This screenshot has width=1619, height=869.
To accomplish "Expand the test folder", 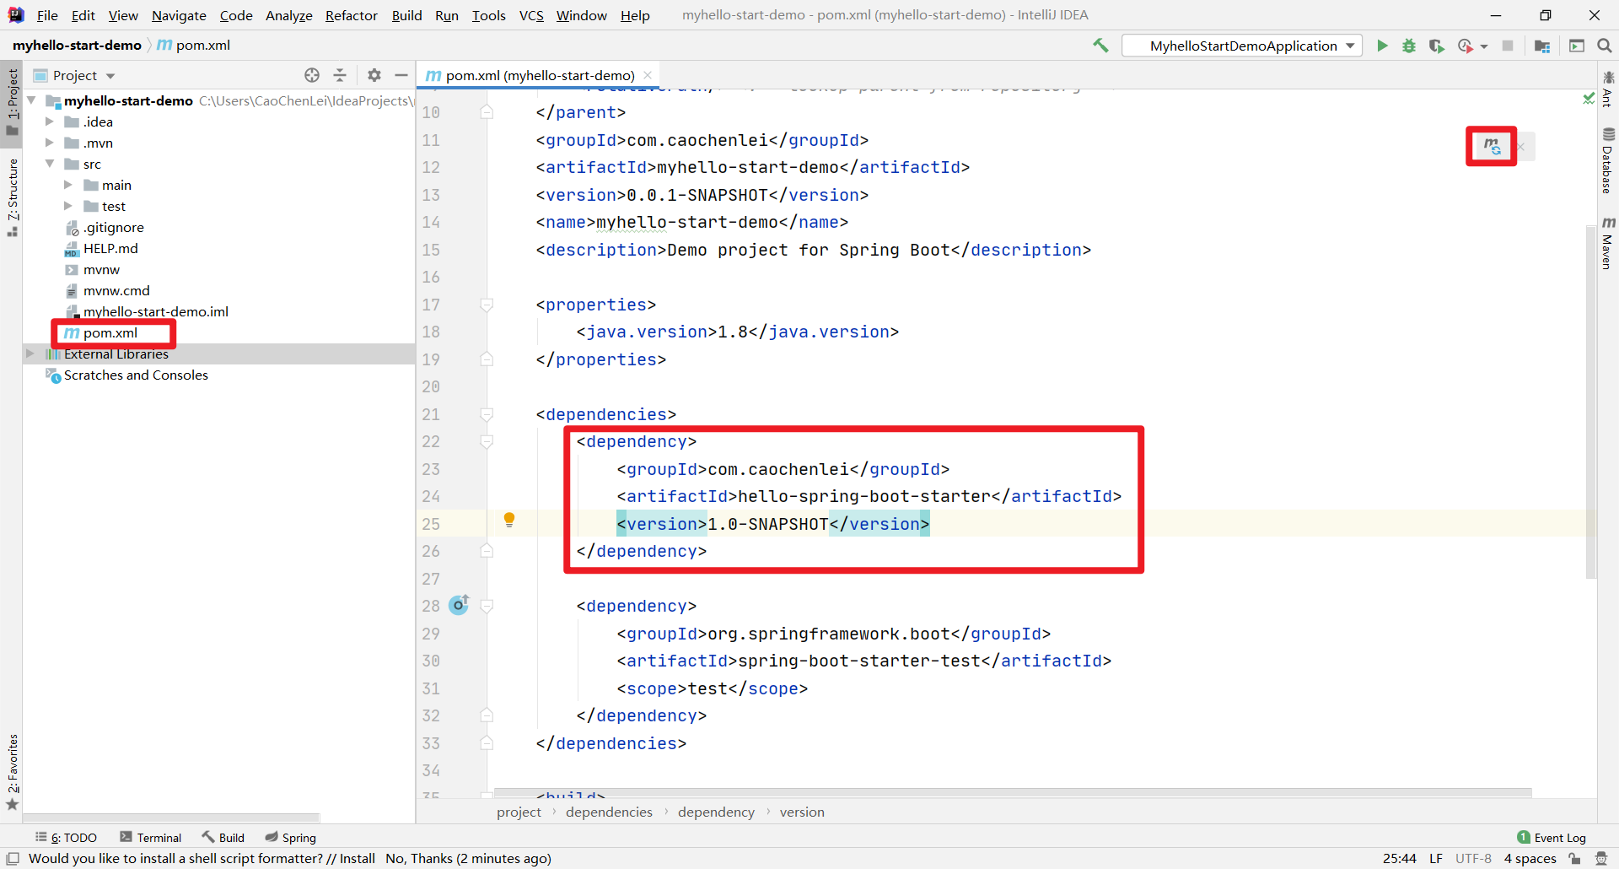I will pos(68,206).
